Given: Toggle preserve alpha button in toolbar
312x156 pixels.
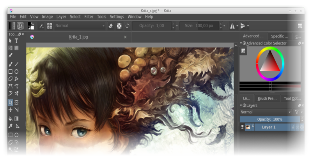Looking at the screenshot, I should coord(119,26).
